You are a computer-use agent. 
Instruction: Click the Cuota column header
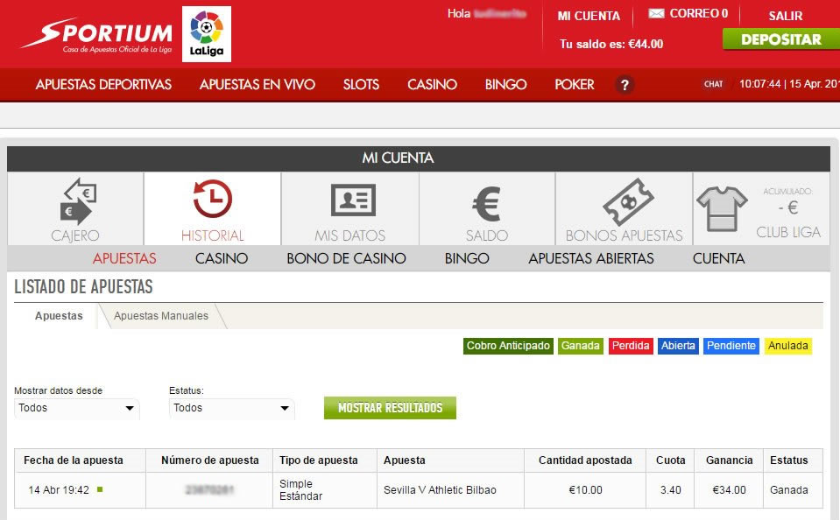click(670, 460)
